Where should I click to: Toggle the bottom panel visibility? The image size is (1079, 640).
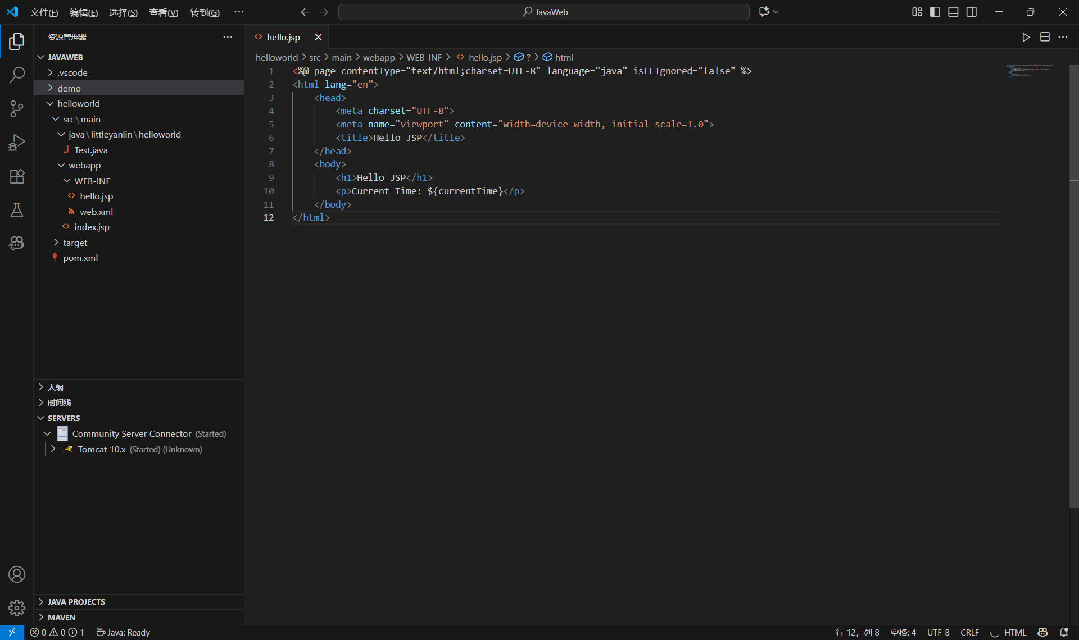[953, 12]
